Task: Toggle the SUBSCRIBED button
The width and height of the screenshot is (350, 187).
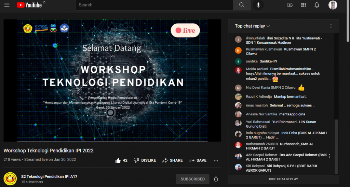Action: pos(193,179)
